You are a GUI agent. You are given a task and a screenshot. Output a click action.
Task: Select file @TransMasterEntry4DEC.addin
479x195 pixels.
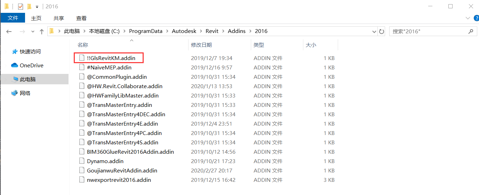point(126,114)
